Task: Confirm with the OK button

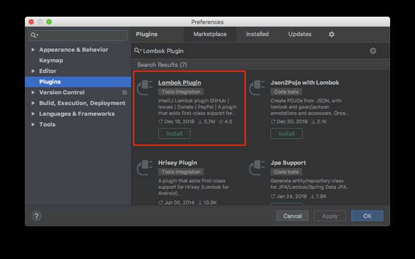Action: (x=367, y=216)
